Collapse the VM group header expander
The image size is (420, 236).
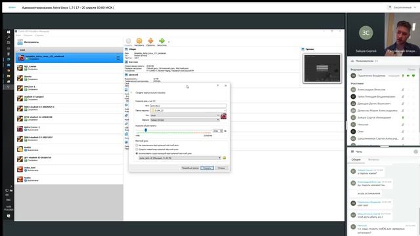tap(18, 50)
